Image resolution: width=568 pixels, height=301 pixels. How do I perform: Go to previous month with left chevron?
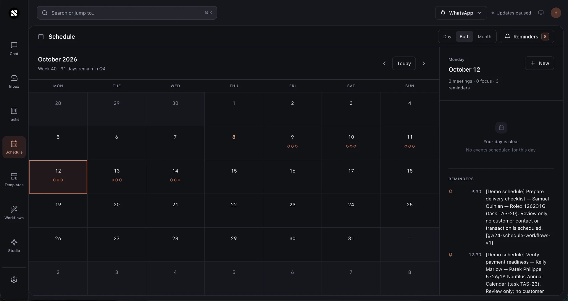pyautogui.click(x=384, y=63)
